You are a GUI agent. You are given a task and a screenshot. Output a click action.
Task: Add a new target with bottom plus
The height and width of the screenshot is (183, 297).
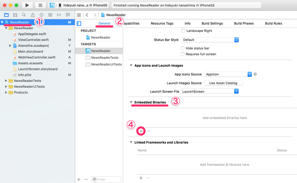(79, 179)
